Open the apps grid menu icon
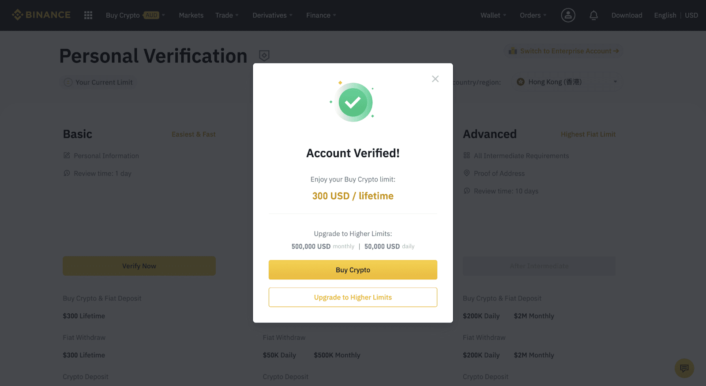 [88, 15]
